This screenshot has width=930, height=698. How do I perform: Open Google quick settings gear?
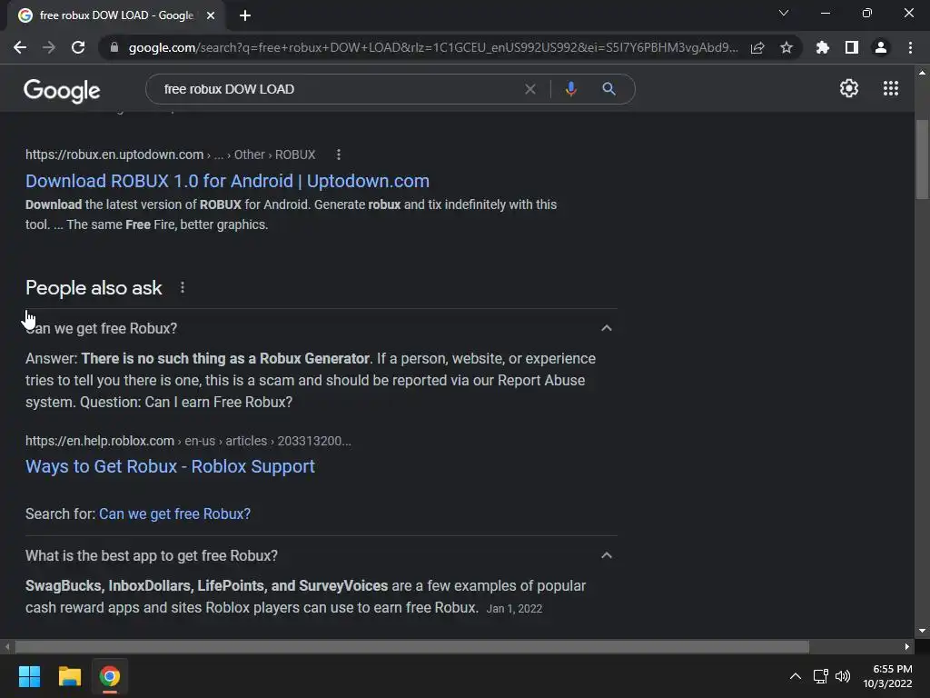tap(849, 88)
